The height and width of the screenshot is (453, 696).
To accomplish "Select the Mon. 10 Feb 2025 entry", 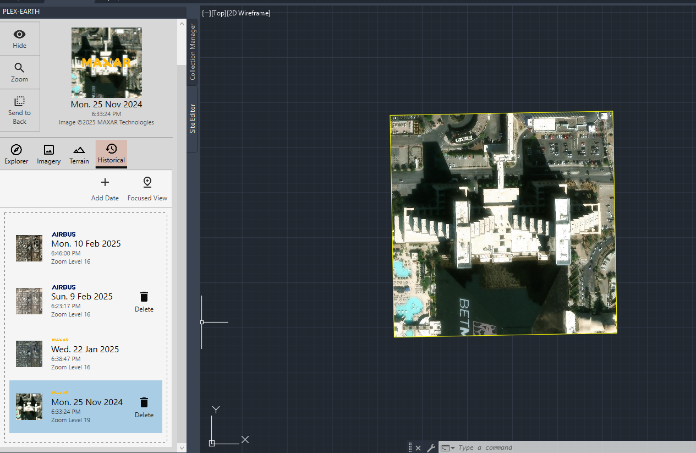I will [86, 248].
